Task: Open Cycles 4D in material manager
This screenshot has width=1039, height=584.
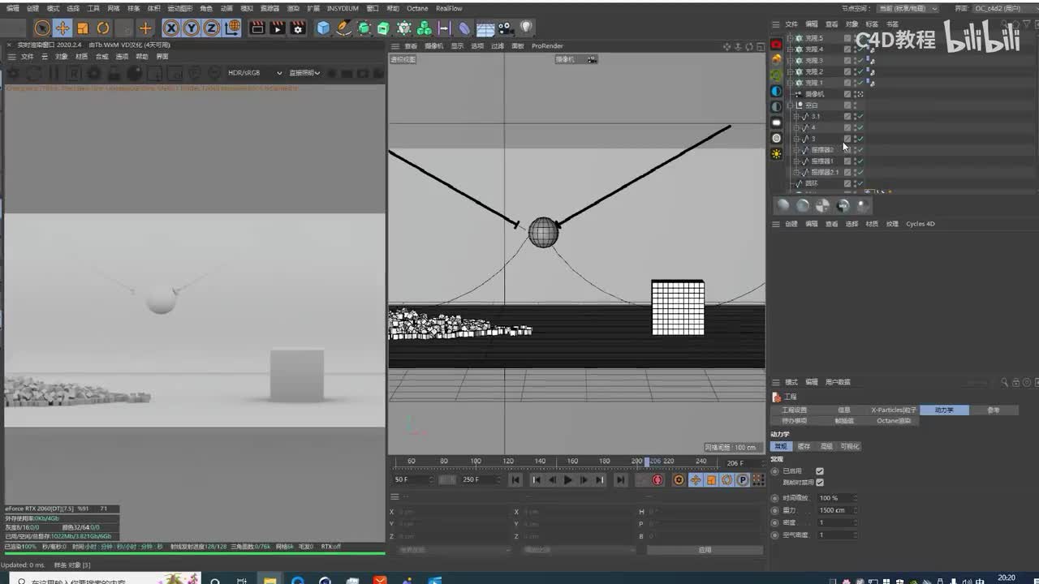Action: pos(920,224)
